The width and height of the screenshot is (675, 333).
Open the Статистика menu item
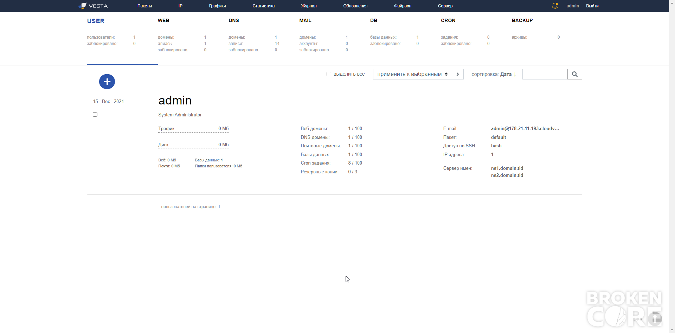tap(263, 6)
